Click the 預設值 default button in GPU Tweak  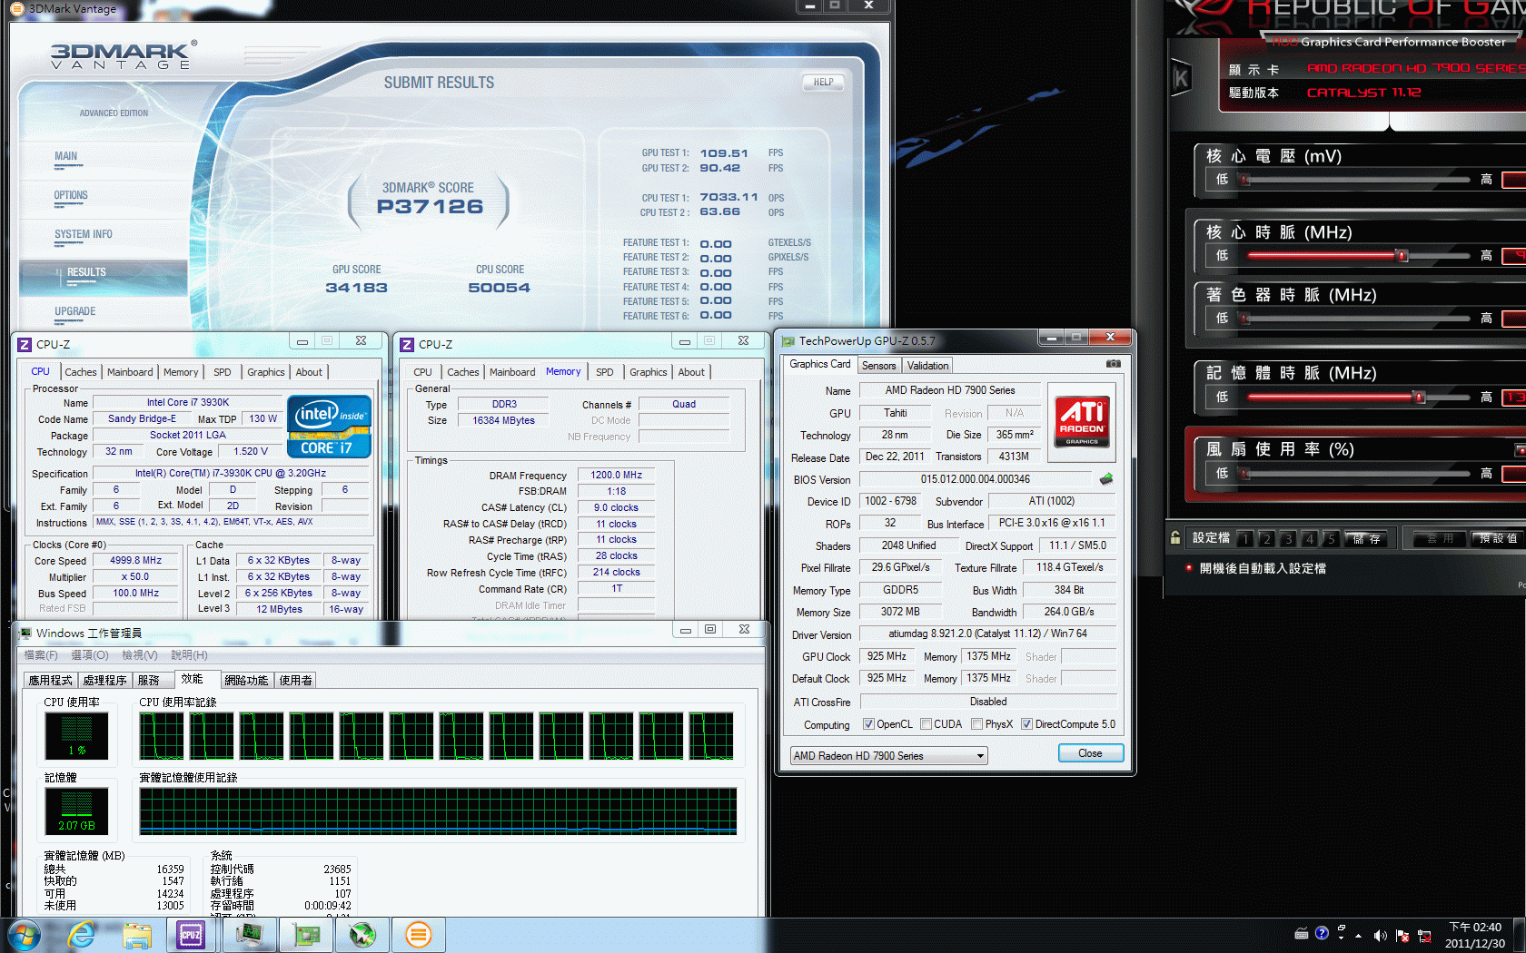click(x=1497, y=538)
